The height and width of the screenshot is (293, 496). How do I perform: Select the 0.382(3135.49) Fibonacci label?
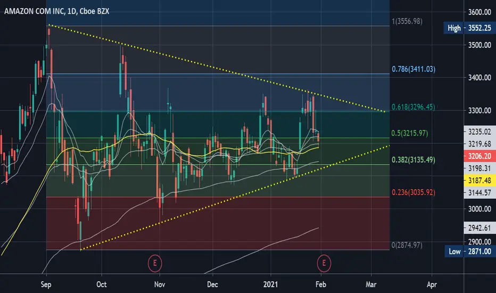[413, 160]
